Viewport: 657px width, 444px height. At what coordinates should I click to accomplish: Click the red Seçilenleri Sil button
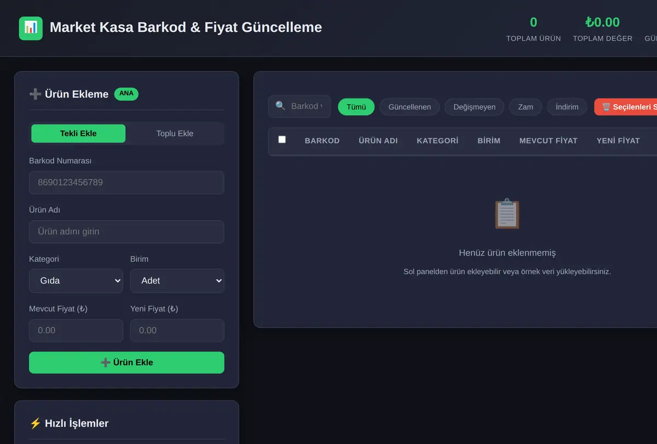(x=626, y=107)
